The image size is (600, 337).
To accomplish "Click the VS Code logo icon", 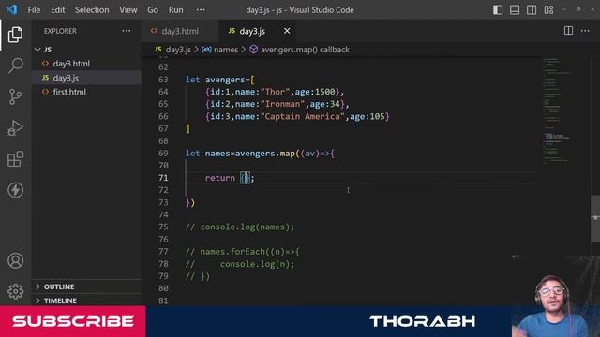I will [x=12, y=9].
